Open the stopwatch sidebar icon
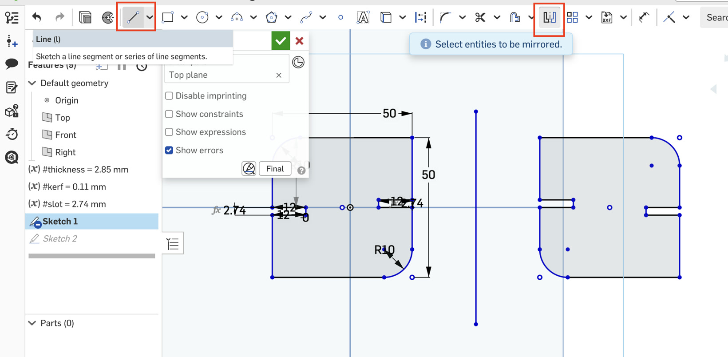 coord(12,134)
